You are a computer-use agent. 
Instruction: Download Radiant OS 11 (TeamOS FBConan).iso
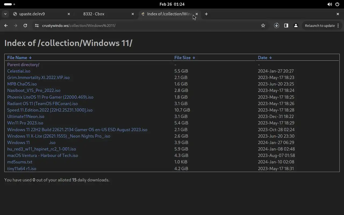pos(42,103)
